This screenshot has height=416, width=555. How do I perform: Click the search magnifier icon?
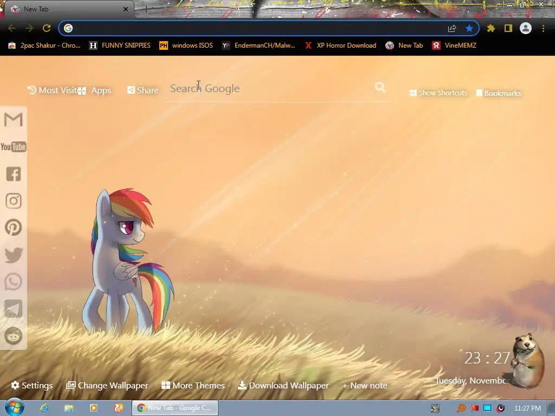380,87
